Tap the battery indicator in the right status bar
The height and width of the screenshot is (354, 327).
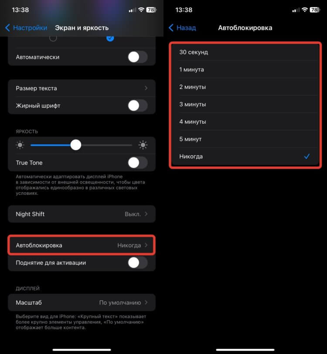(x=315, y=10)
